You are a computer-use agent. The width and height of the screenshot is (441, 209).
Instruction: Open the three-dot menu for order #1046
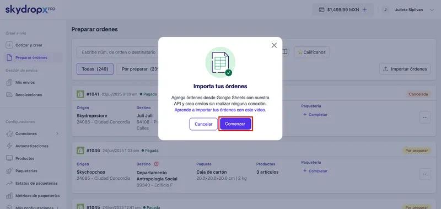tap(425, 174)
